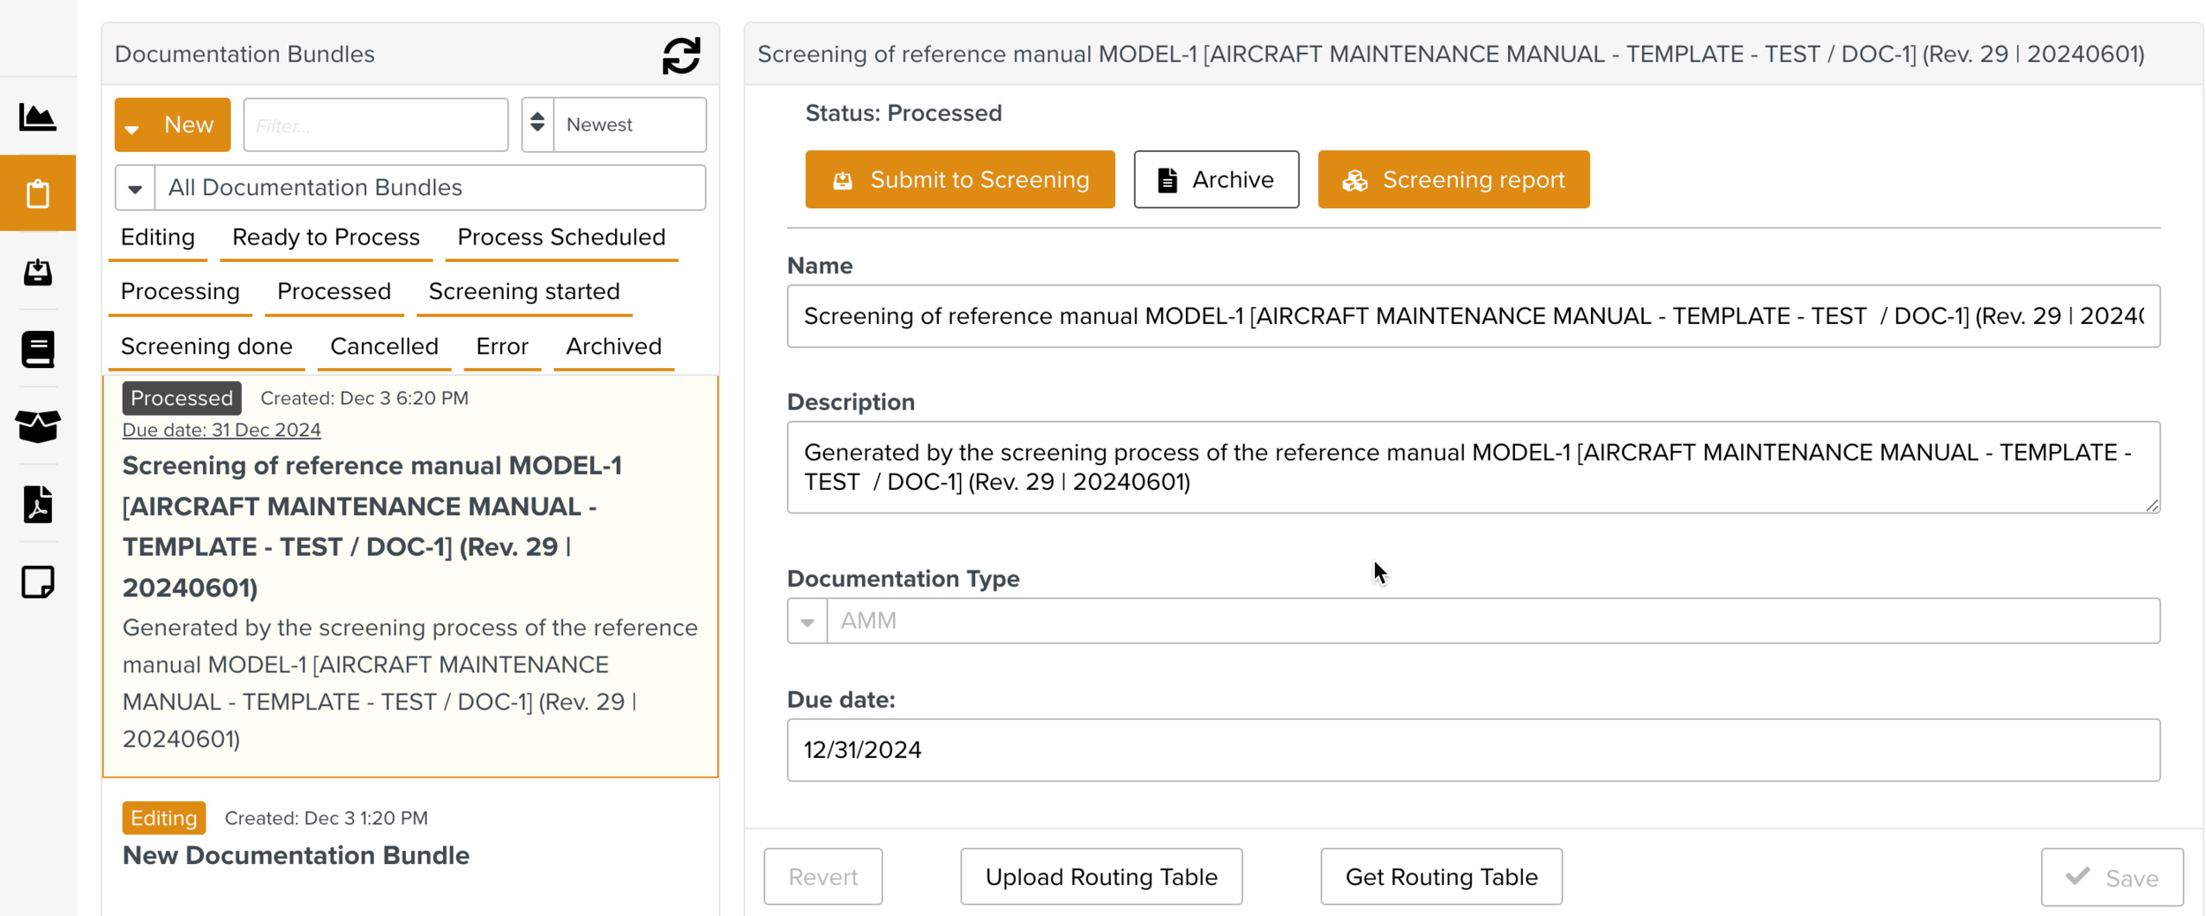Open the All Documentation Bundles dropdown

click(410, 187)
